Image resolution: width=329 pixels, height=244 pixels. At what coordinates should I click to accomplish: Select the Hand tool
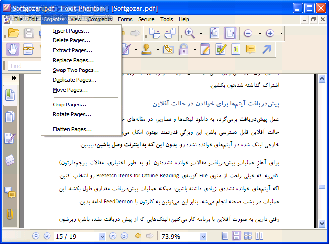coord(13,49)
